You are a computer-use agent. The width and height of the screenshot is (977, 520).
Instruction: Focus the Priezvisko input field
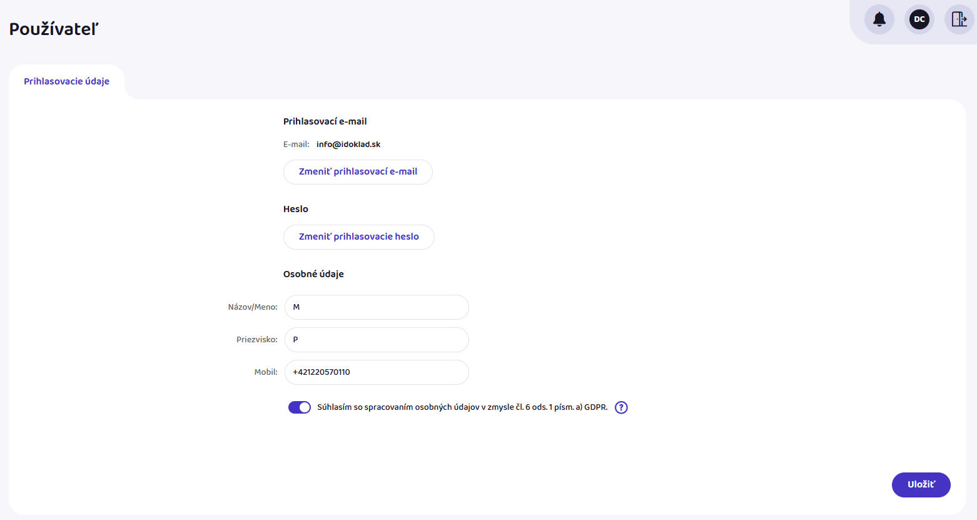click(377, 340)
